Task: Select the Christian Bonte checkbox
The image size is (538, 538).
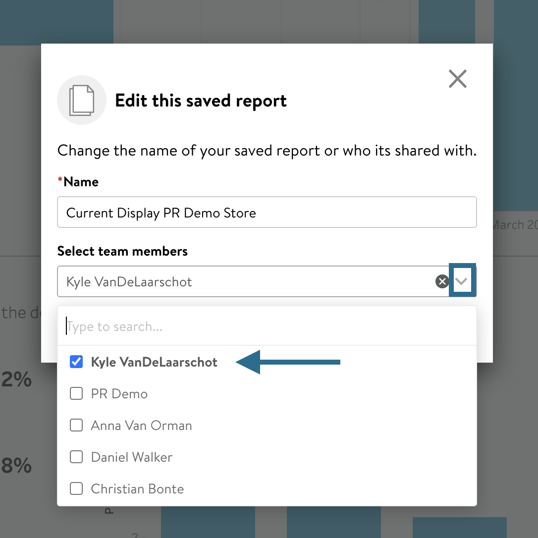Action: [76, 489]
